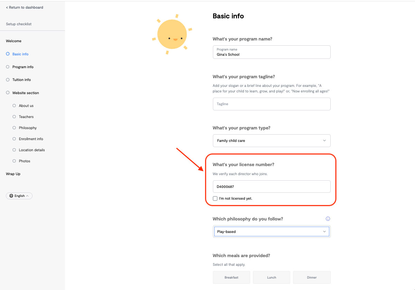
Task: Check the "I'm not licensed yet" checkbox
Action: click(x=215, y=198)
